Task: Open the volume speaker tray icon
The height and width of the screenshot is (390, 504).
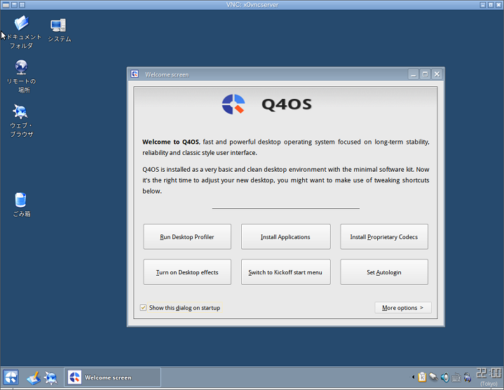Action: [x=444, y=377]
